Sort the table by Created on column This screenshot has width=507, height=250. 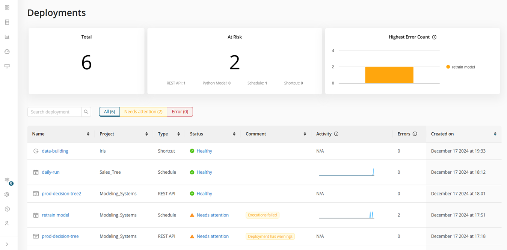[x=495, y=134]
